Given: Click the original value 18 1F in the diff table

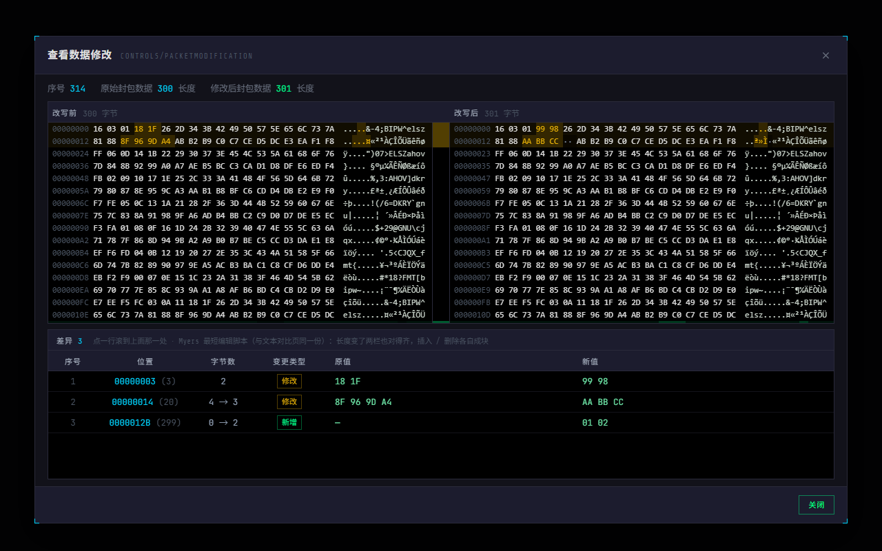Looking at the screenshot, I should (347, 381).
